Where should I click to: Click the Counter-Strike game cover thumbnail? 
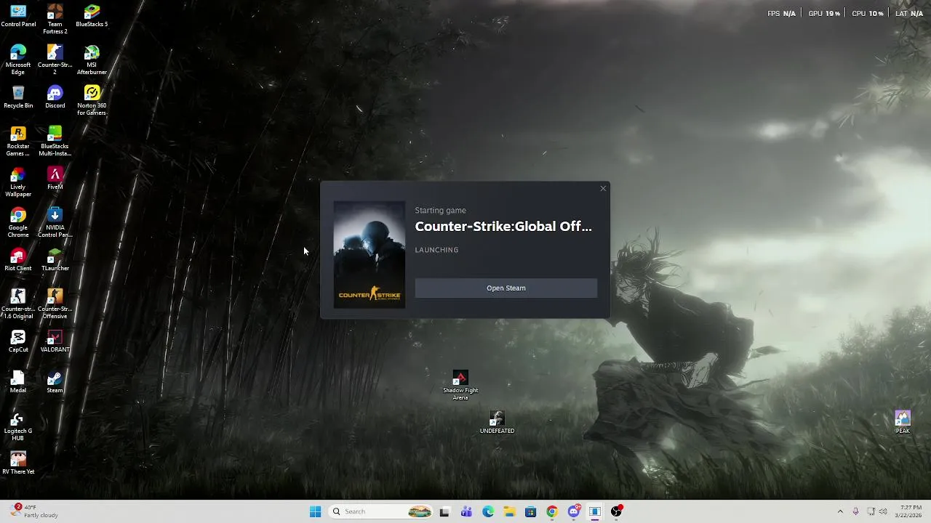(369, 255)
